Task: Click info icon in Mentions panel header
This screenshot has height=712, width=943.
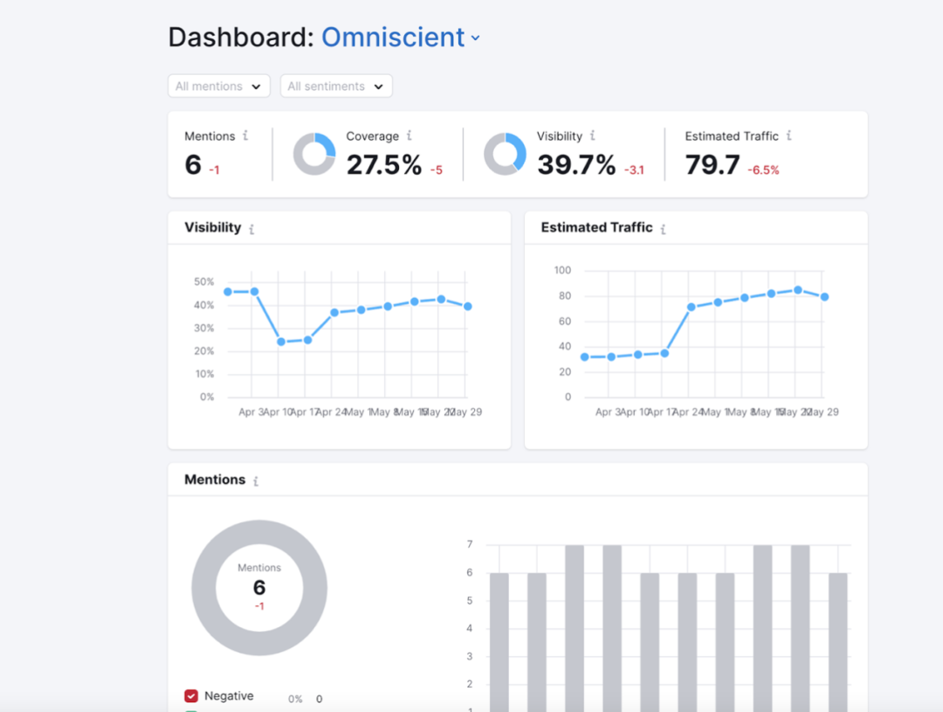Action: (256, 480)
